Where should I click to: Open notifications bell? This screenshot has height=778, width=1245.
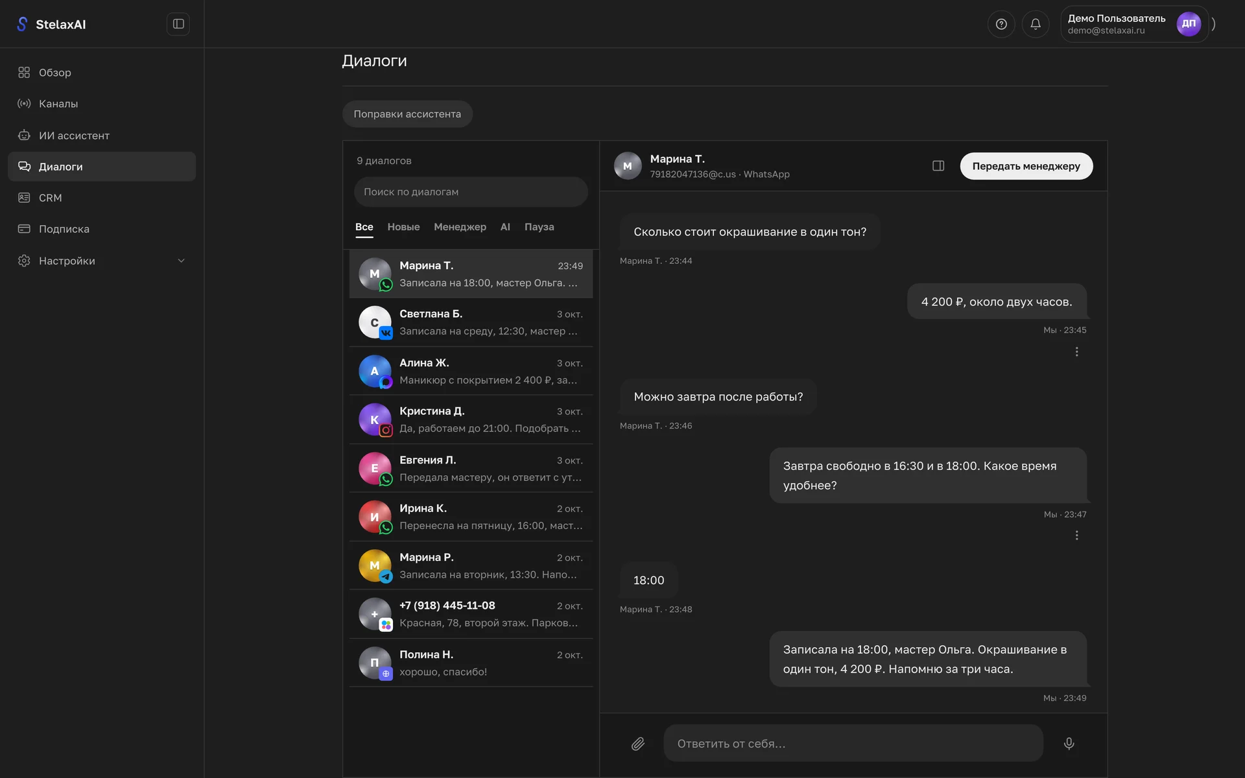tap(1036, 24)
